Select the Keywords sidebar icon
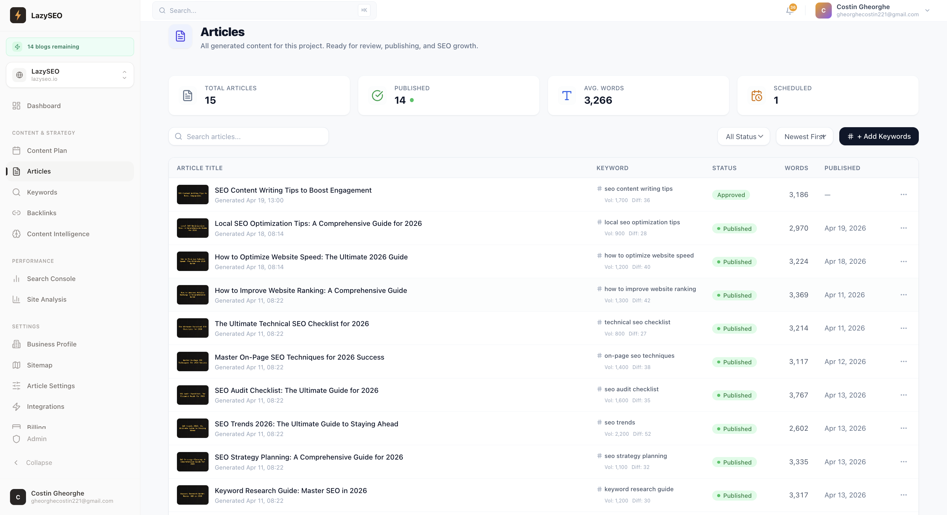The image size is (947, 515). (x=17, y=192)
